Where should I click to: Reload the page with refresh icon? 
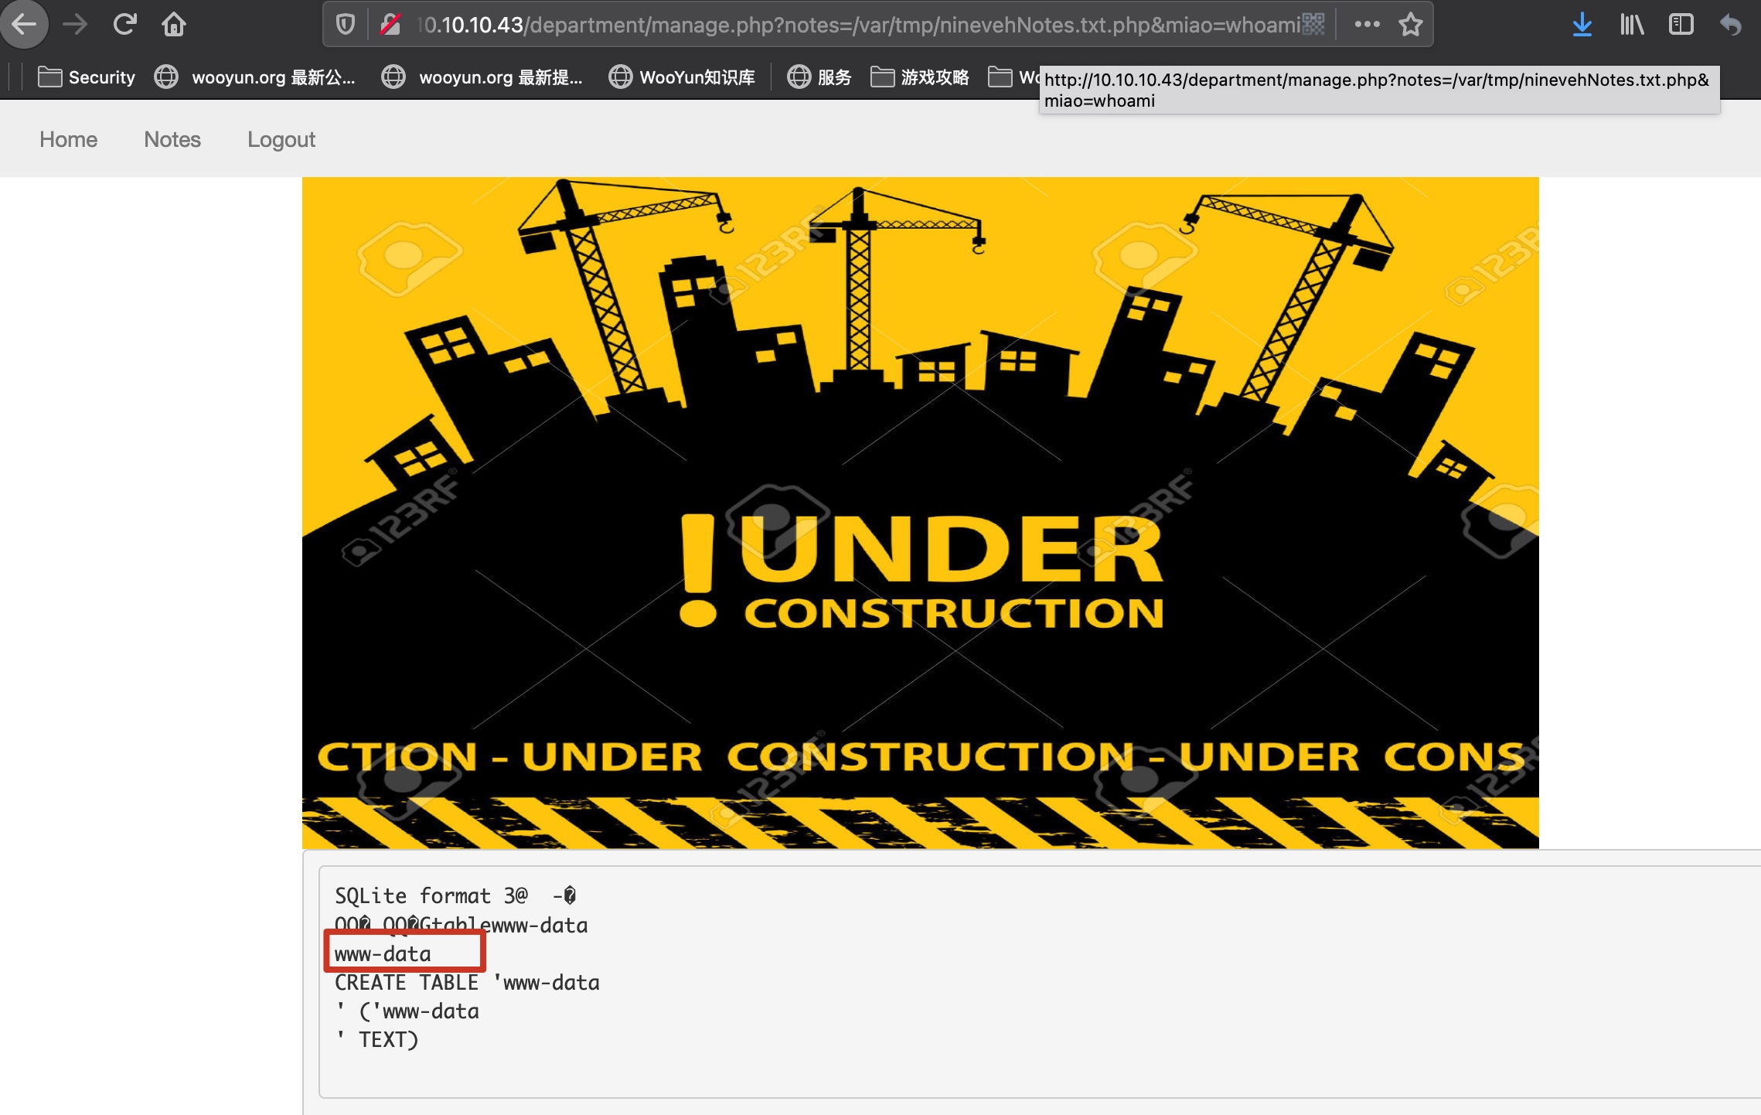tap(124, 25)
